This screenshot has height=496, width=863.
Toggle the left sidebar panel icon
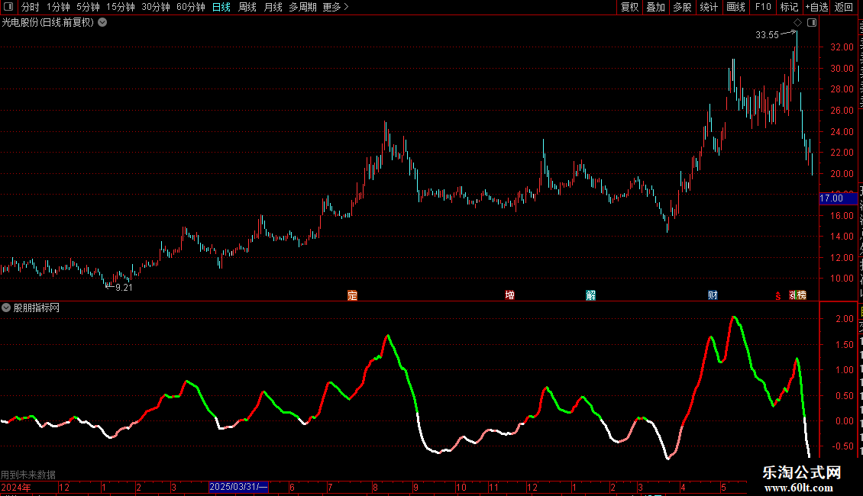pos(8,7)
